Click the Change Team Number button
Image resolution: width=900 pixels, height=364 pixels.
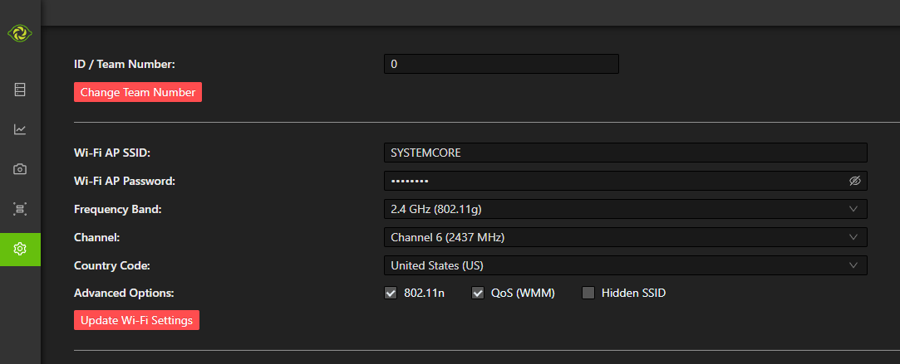[x=138, y=93]
